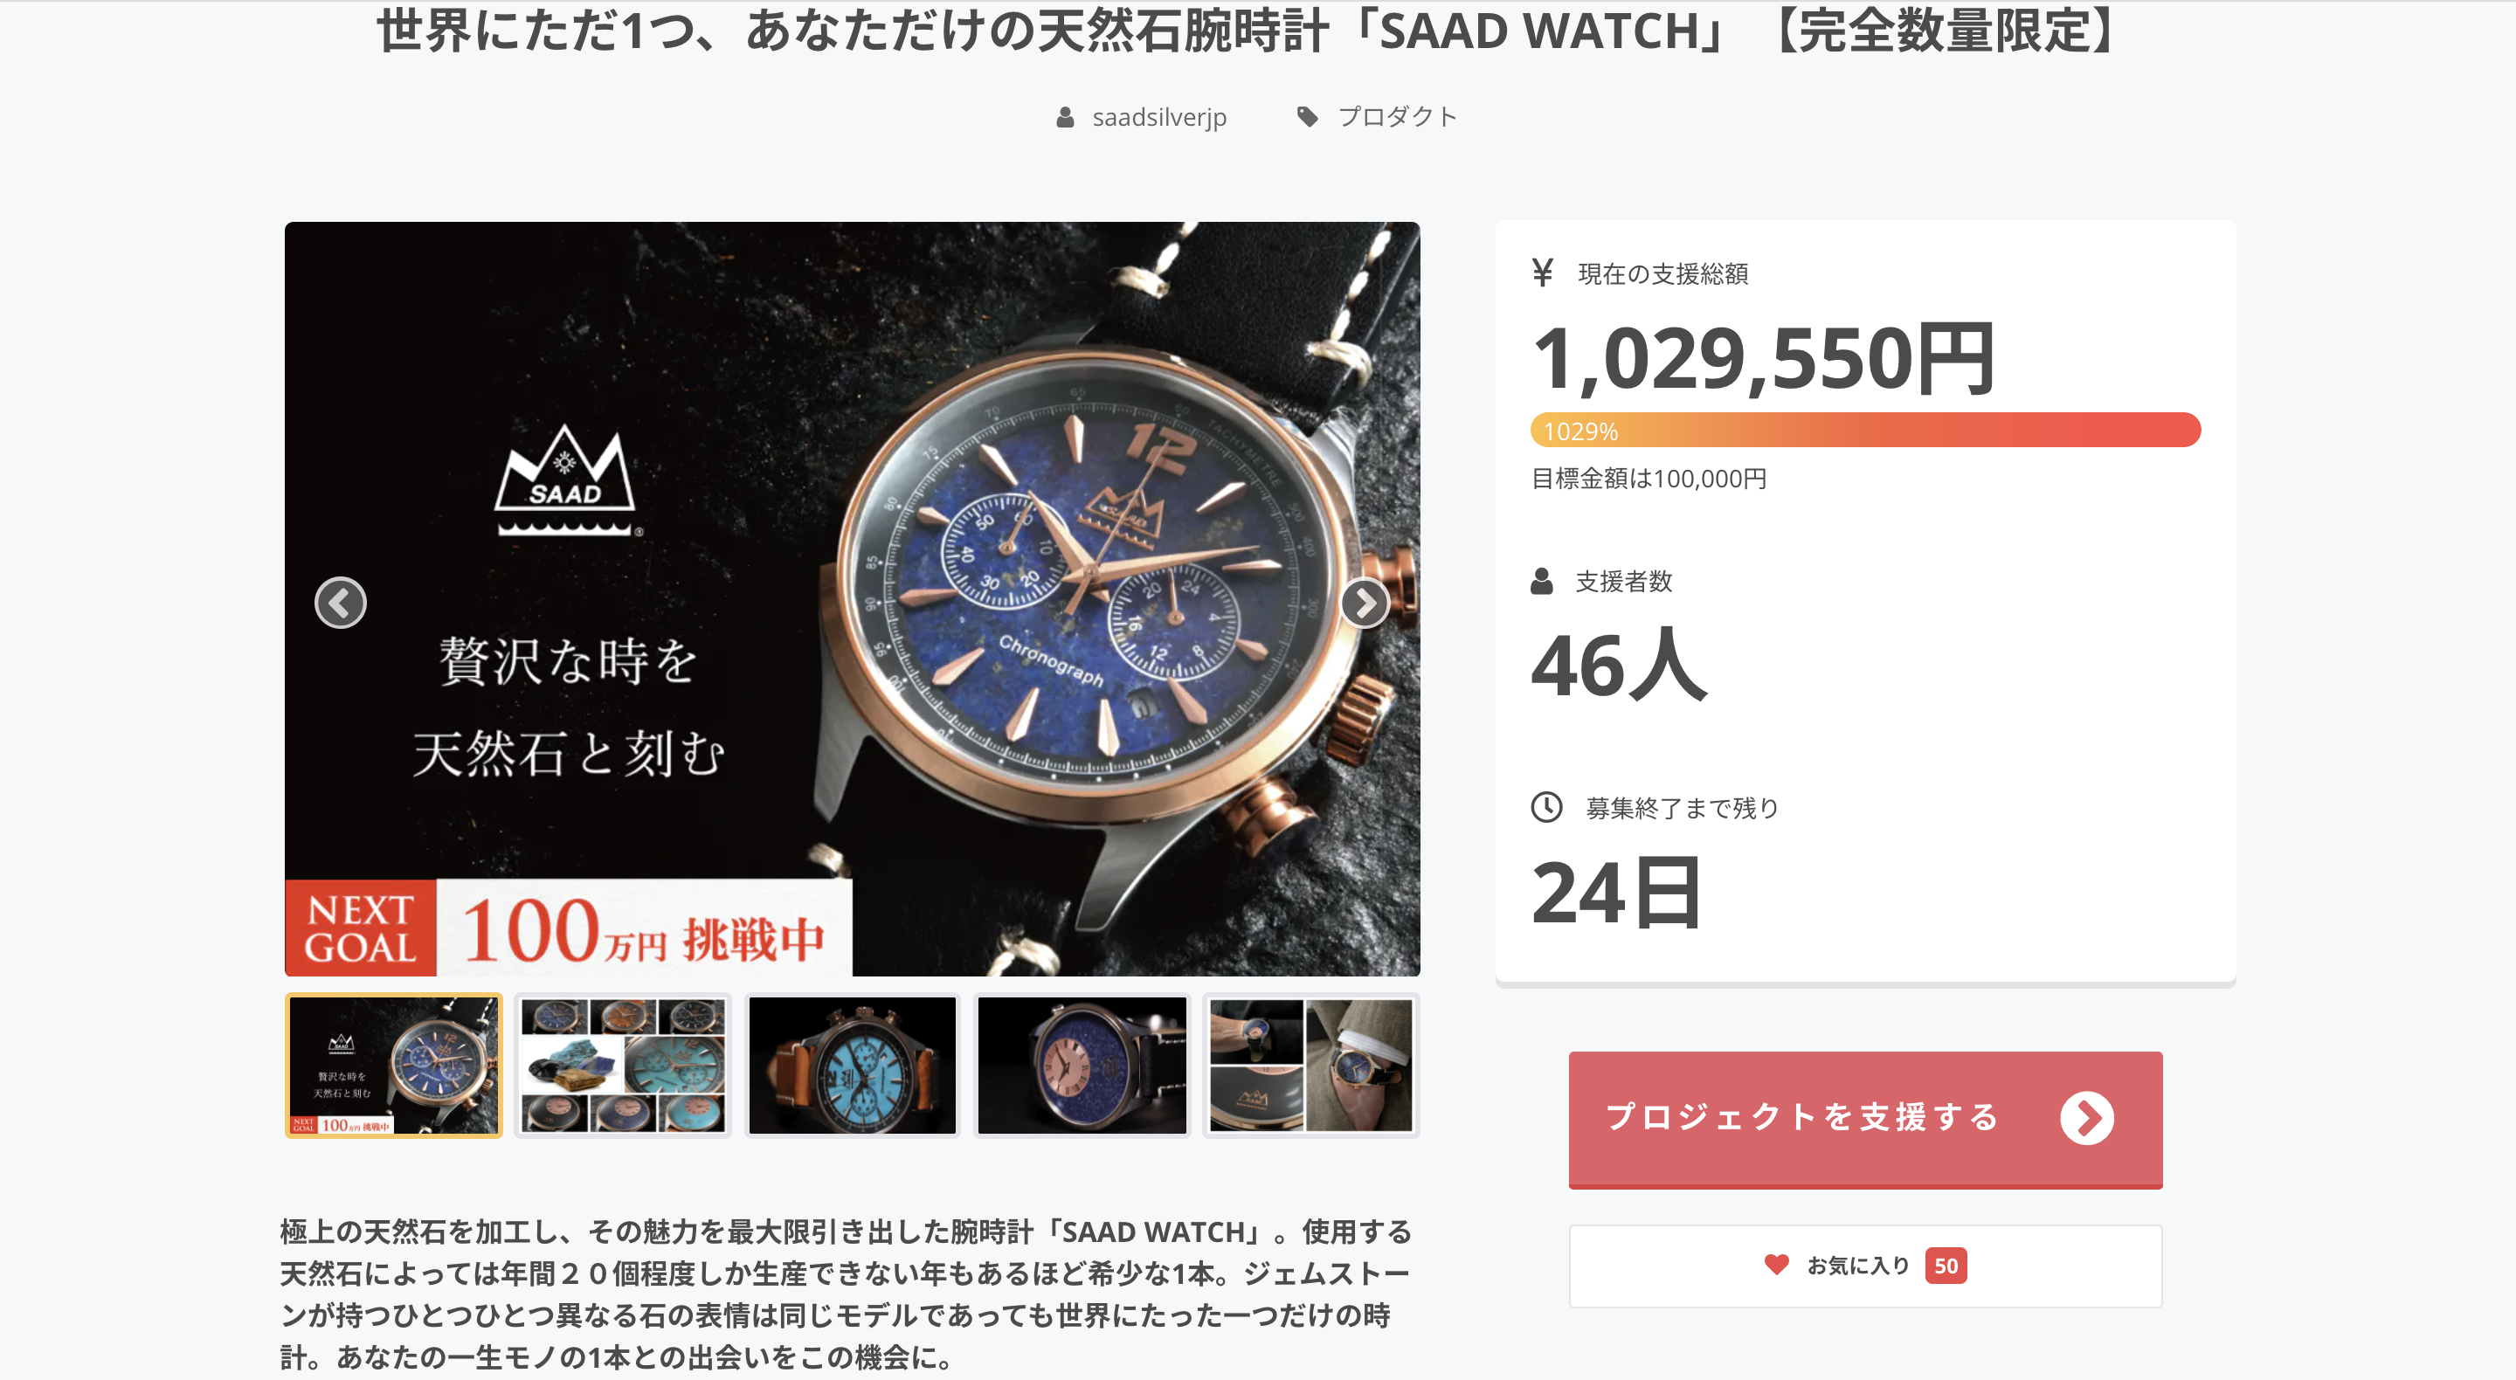
Task: Click the tag icon beside プロダクト
Action: tap(1307, 117)
